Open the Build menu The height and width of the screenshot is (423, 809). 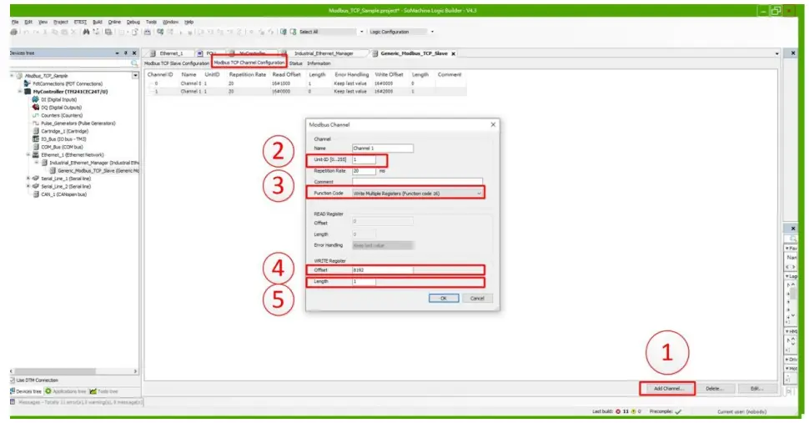[x=98, y=23]
